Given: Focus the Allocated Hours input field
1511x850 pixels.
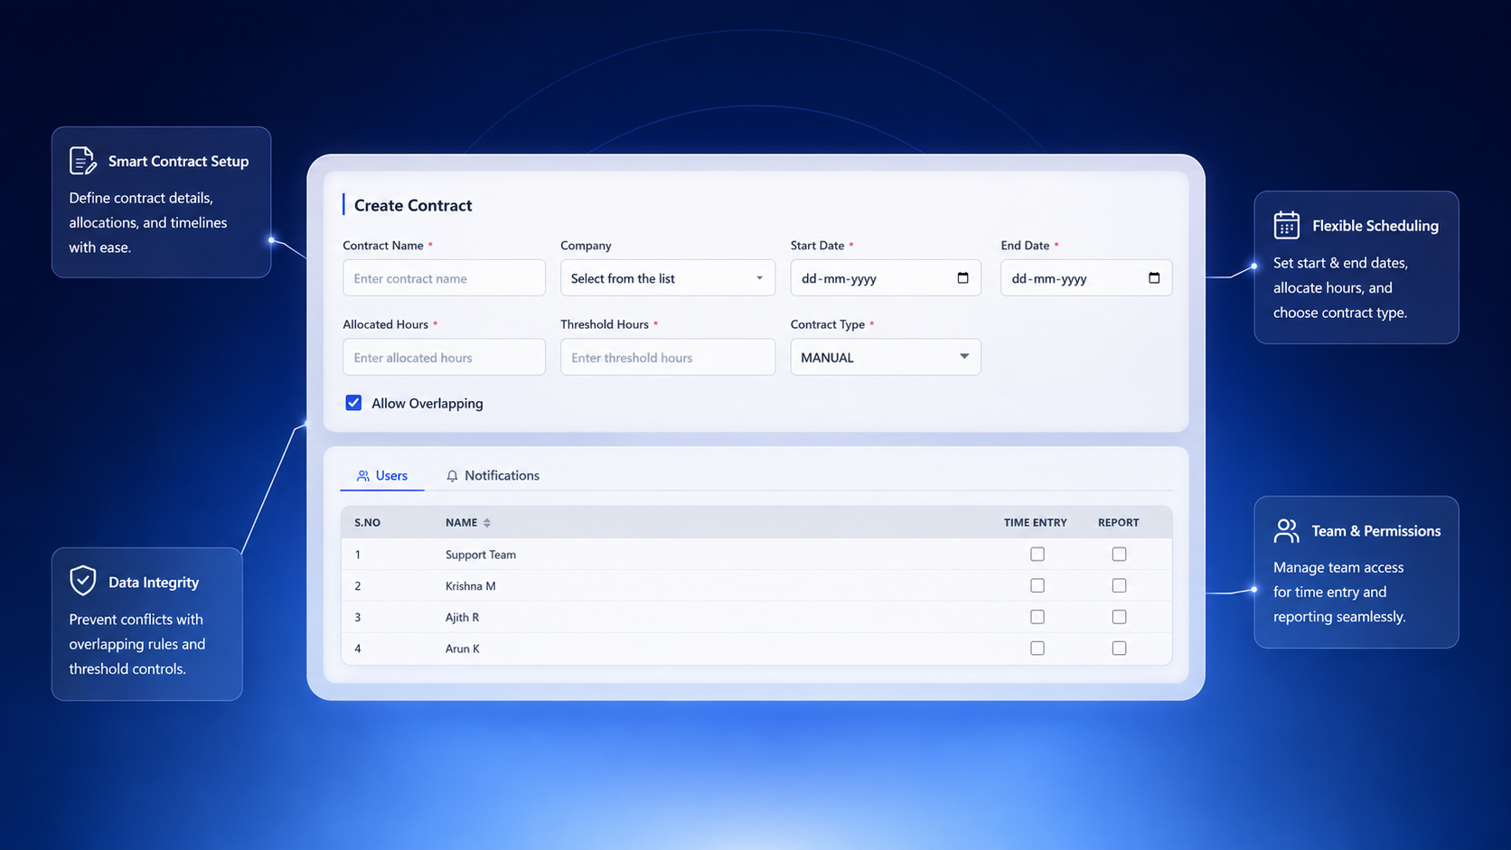Looking at the screenshot, I should click(x=444, y=357).
